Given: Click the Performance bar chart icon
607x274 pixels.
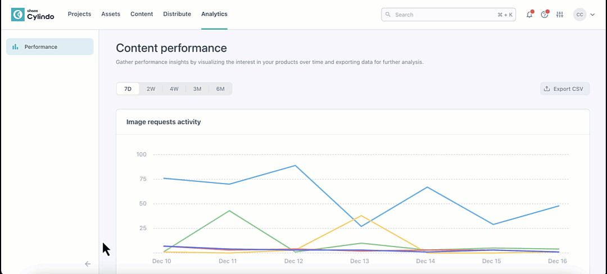Looking at the screenshot, I should [16, 47].
